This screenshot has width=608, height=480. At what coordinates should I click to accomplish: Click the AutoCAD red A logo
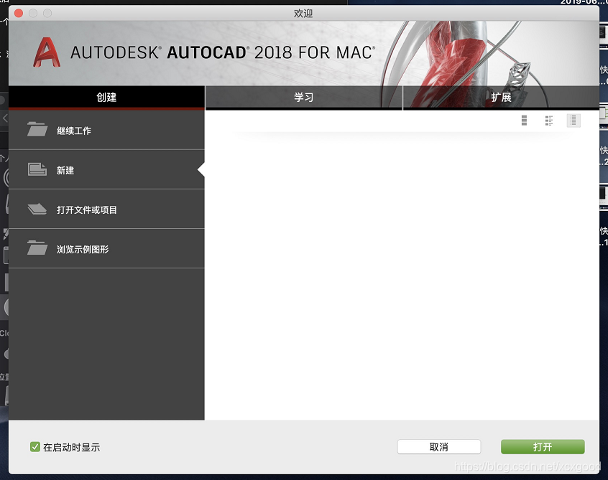click(x=47, y=52)
